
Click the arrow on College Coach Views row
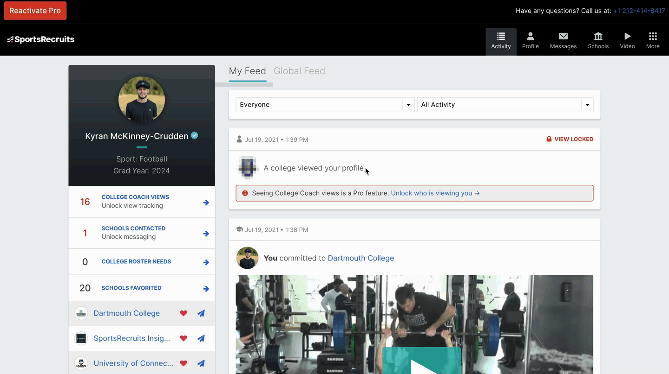click(x=206, y=203)
